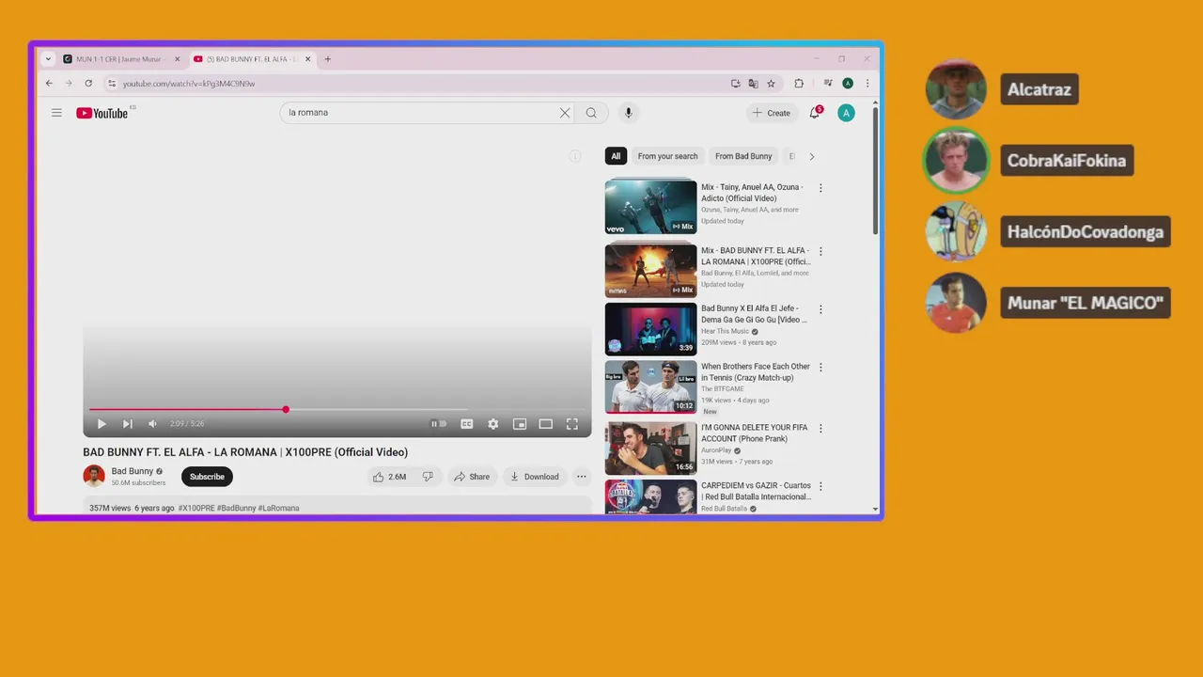Reload the page
1203x677 pixels.
click(x=88, y=84)
